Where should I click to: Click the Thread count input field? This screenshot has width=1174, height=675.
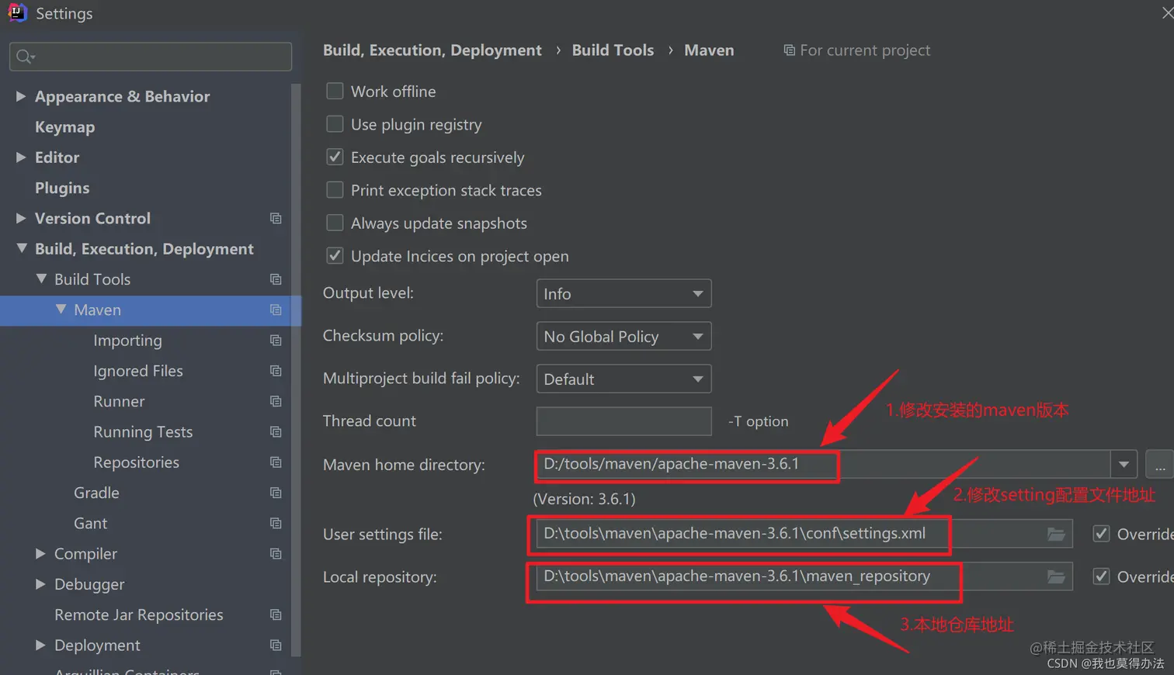click(623, 421)
